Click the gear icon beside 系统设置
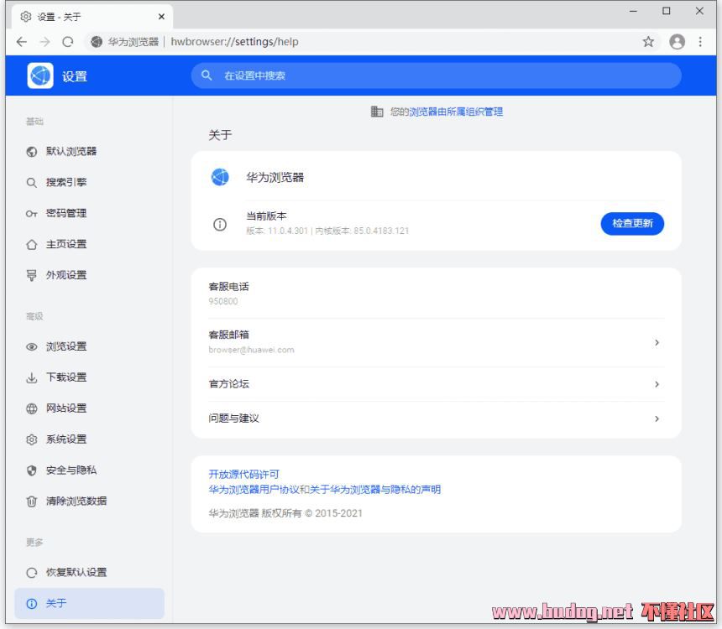Screen dimensions: 722x629 31,439
